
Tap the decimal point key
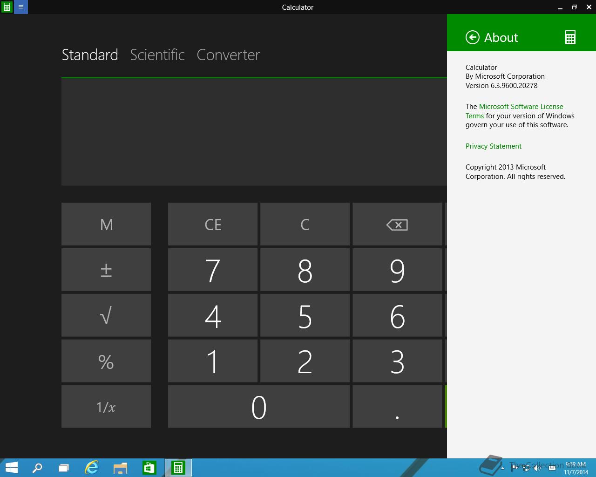(x=397, y=406)
